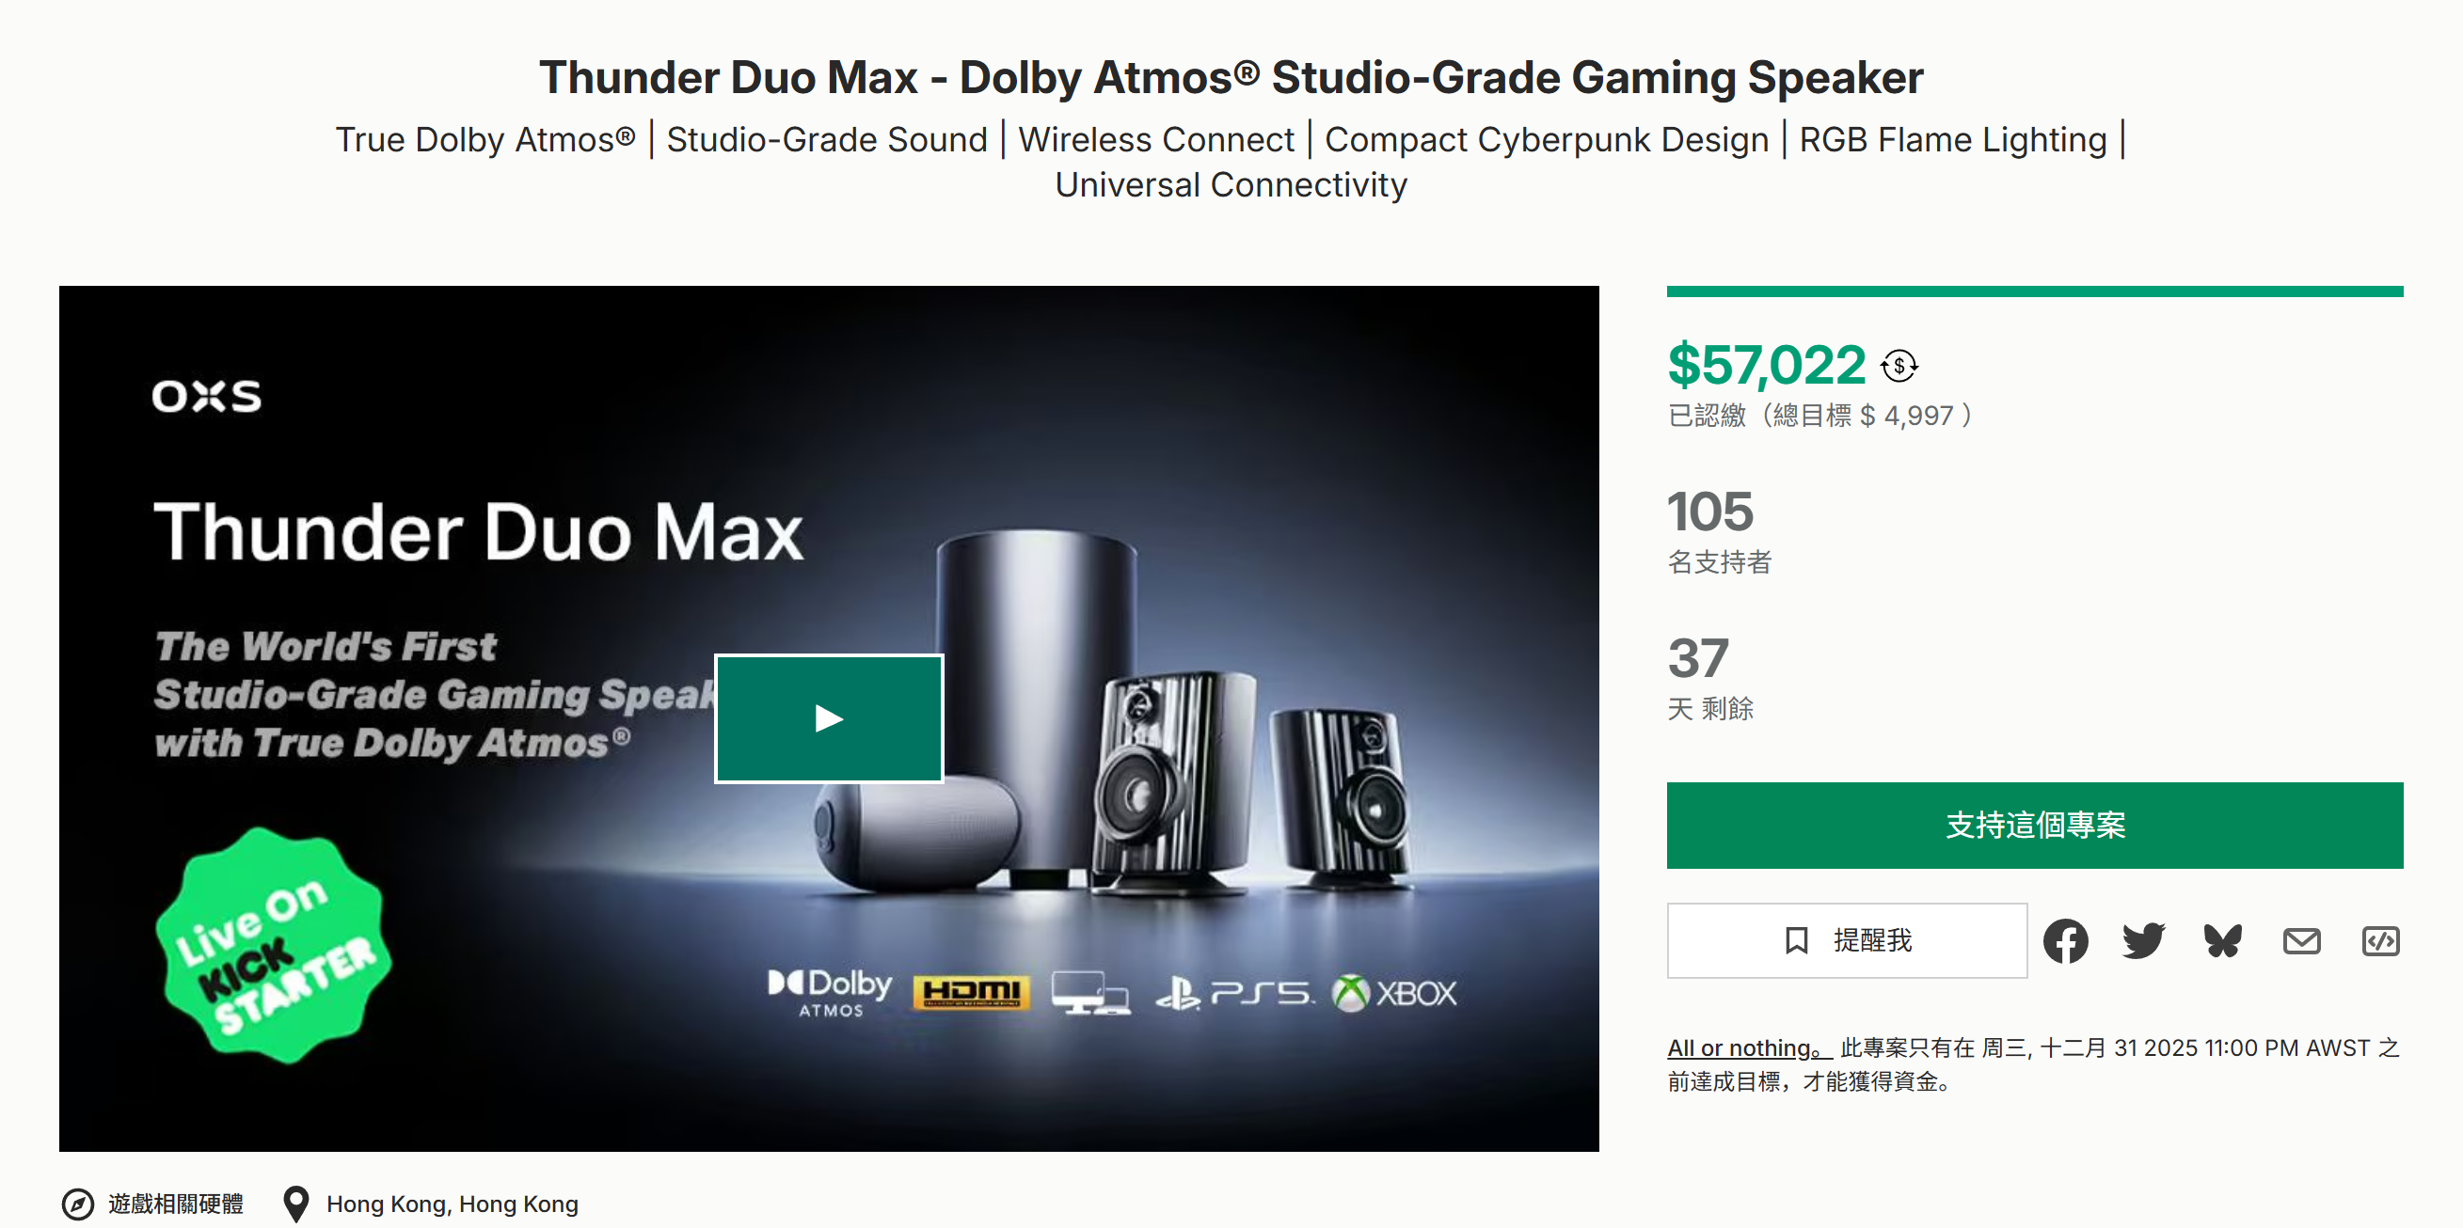The width and height of the screenshot is (2463, 1228).
Task: Share the project on Twitter
Action: (x=2144, y=940)
